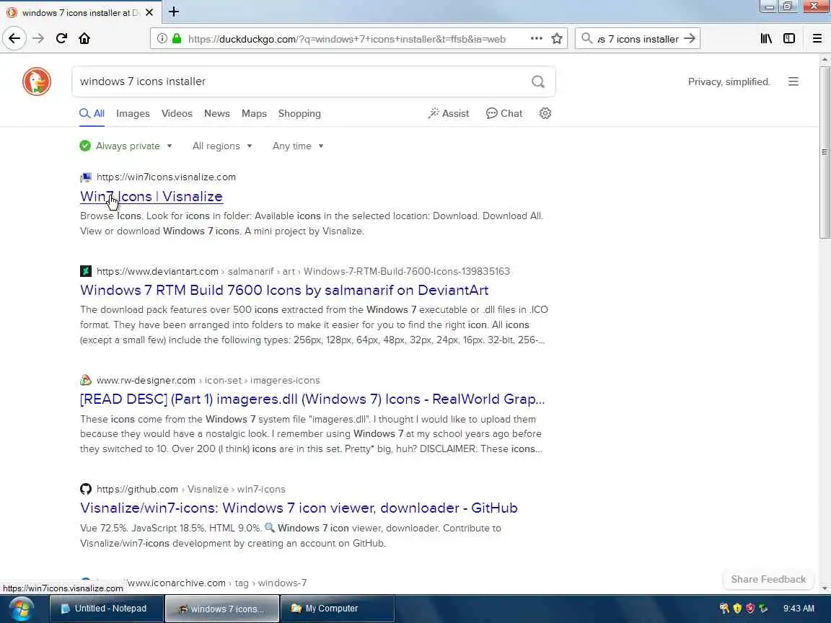Click the win7icons.visnalize.com result URL

pyautogui.click(x=166, y=177)
